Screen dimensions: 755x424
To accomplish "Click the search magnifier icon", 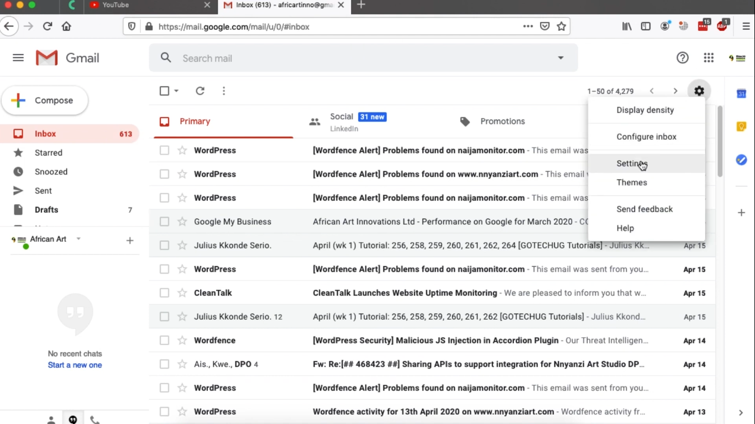I will [x=166, y=58].
